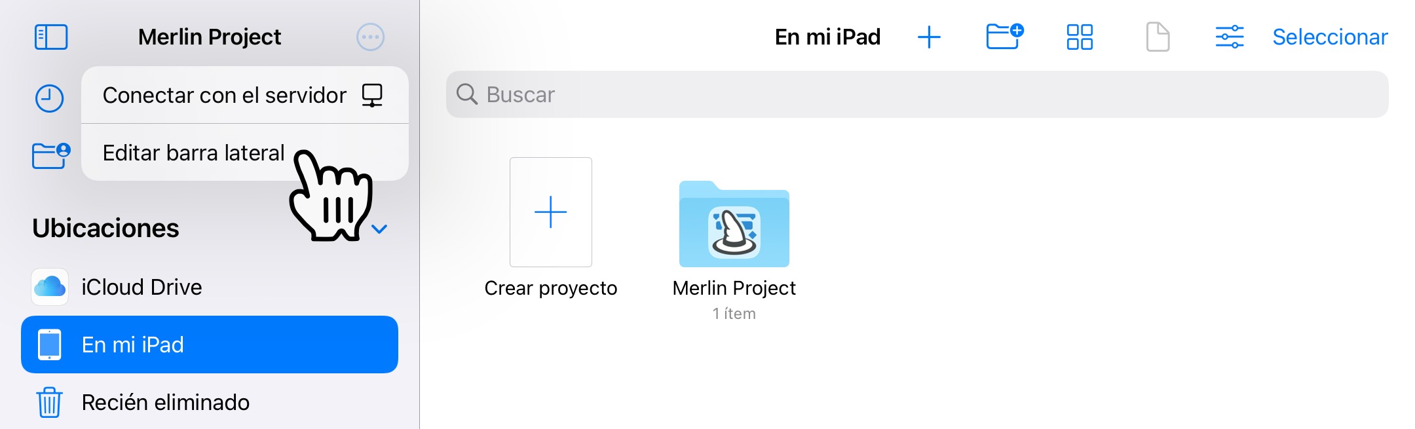Screen dimensions: 1415x429
Task: Click the 'Ubicaciones' section heading
Action: [x=105, y=229]
